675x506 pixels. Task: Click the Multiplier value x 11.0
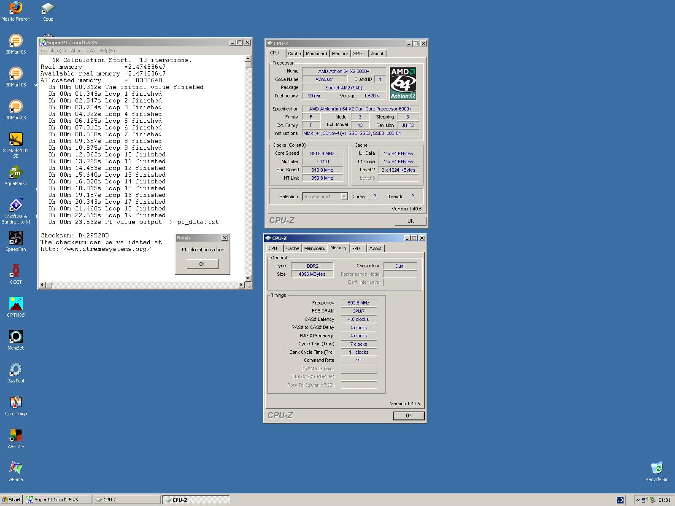point(322,162)
